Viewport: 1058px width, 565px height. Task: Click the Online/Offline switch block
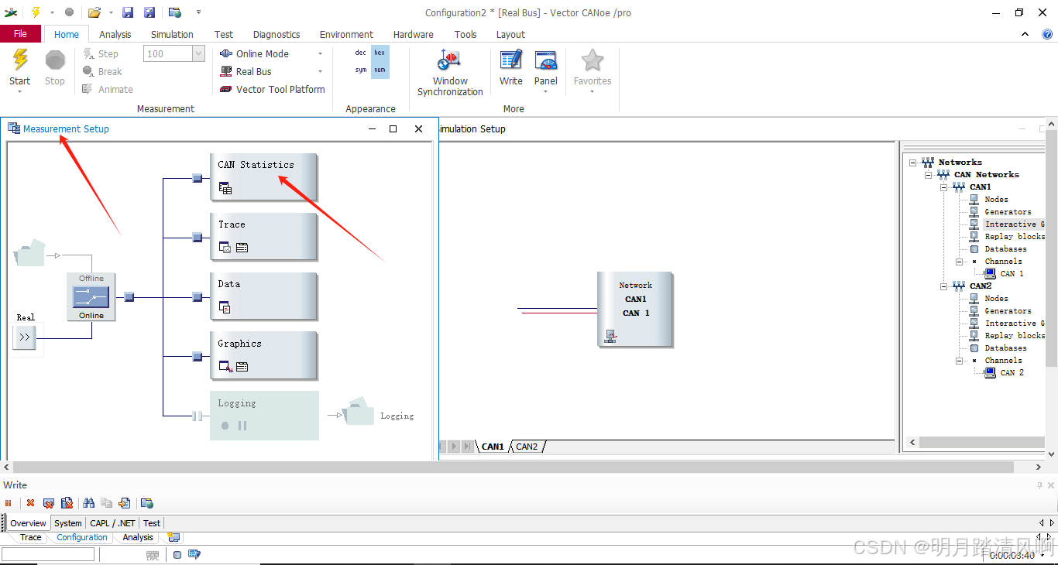[x=91, y=296]
